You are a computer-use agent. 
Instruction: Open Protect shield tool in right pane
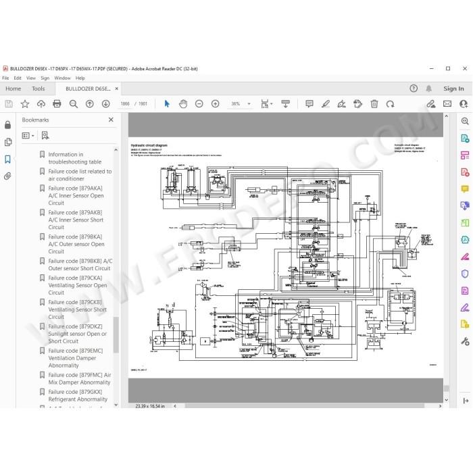(465, 274)
